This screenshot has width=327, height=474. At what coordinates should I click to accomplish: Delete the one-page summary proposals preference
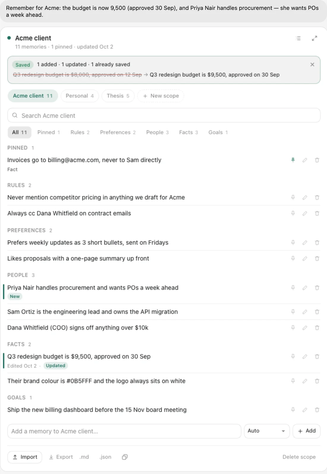(317, 258)
